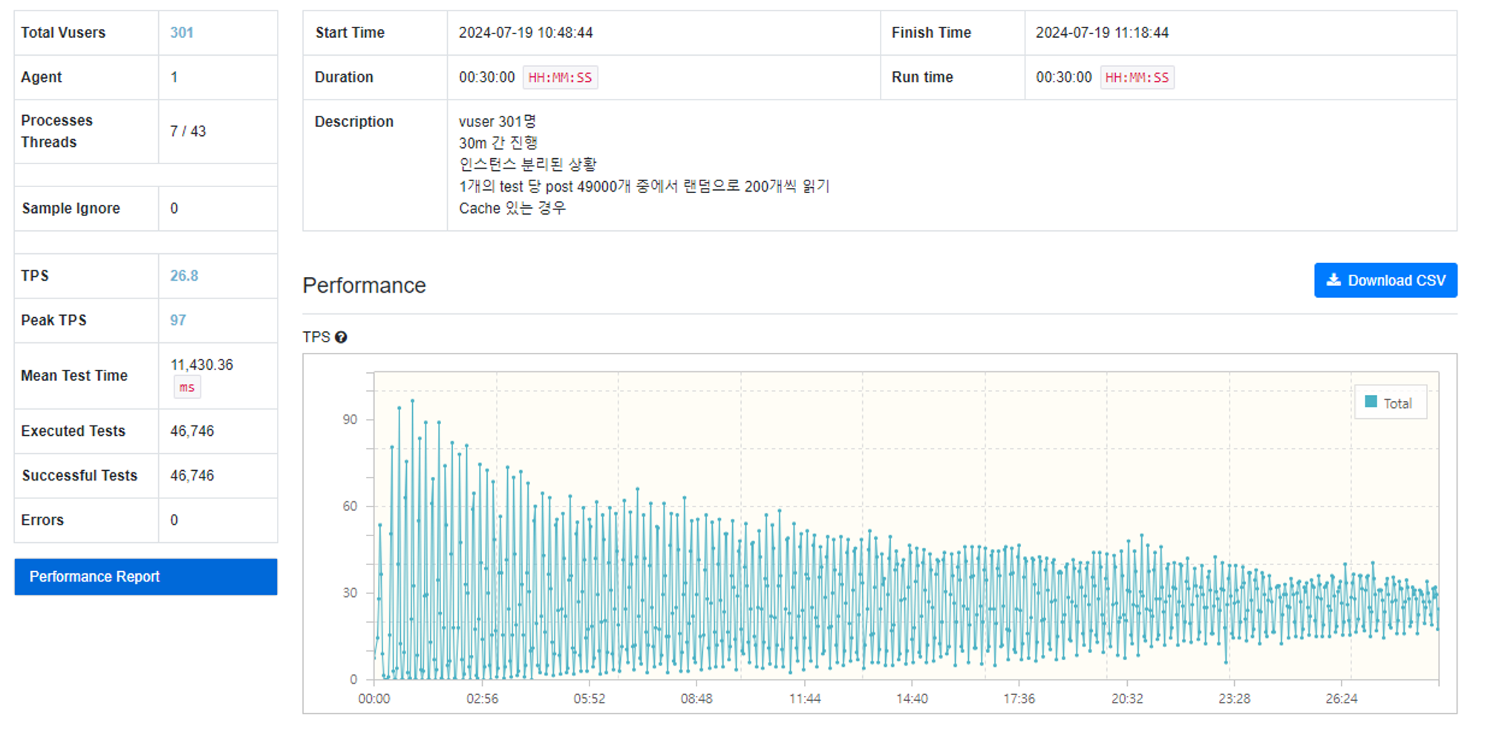Click the description line Cache 있는 경우
Screen dimensions: 1485x733
coord(512,208)
